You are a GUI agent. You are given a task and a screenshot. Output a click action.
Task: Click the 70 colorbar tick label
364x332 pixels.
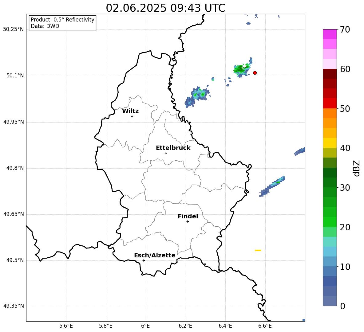[345, 30]
